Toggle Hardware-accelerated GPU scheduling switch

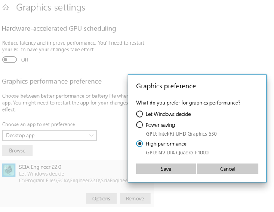9,60
